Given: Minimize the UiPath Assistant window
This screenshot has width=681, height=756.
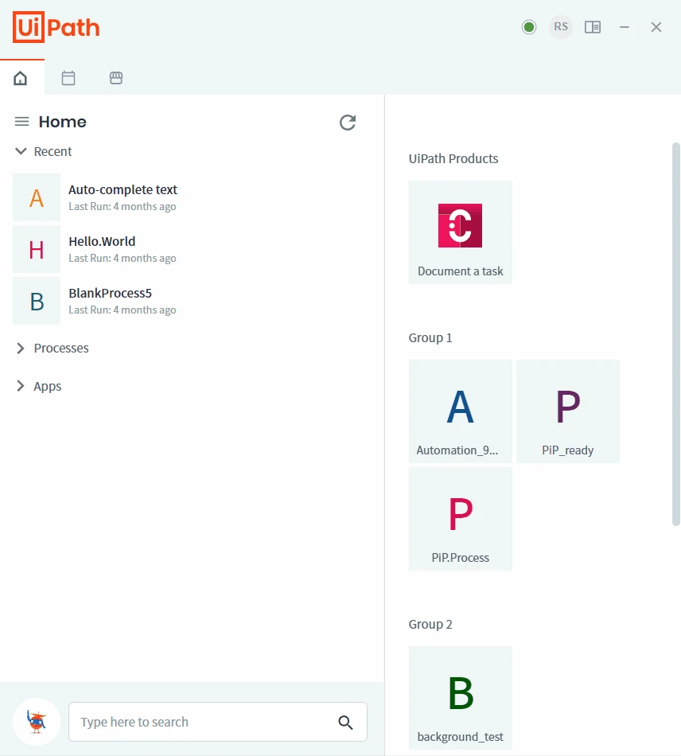Looking at the screenshot, I should [625, 27].
